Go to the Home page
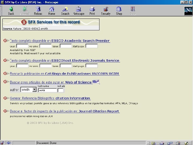Viewport: 193px width, 145px height. [x=52, y=11]
